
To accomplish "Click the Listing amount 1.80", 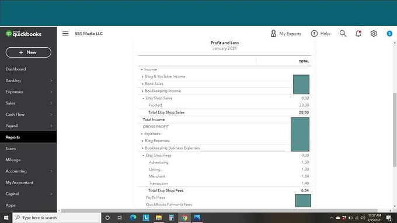I will click(x=305, y=169).
